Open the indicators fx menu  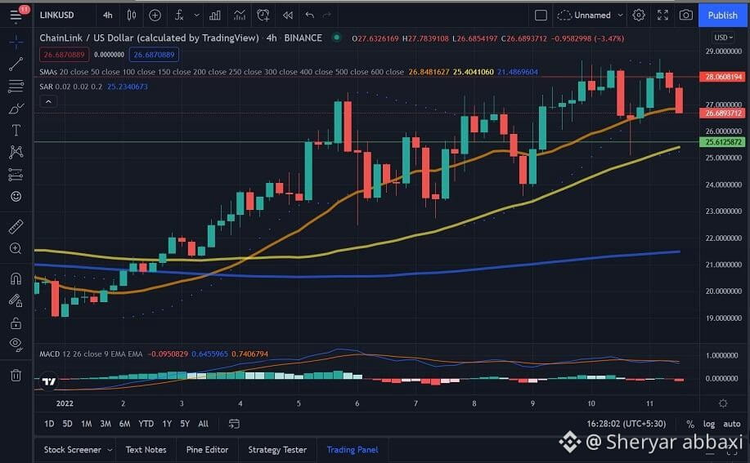(179, 16)
